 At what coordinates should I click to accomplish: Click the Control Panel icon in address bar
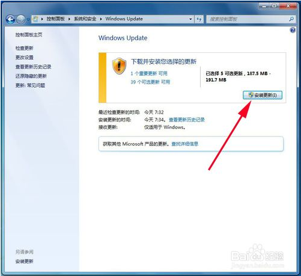pyautogui.click(x=35, y=19)
